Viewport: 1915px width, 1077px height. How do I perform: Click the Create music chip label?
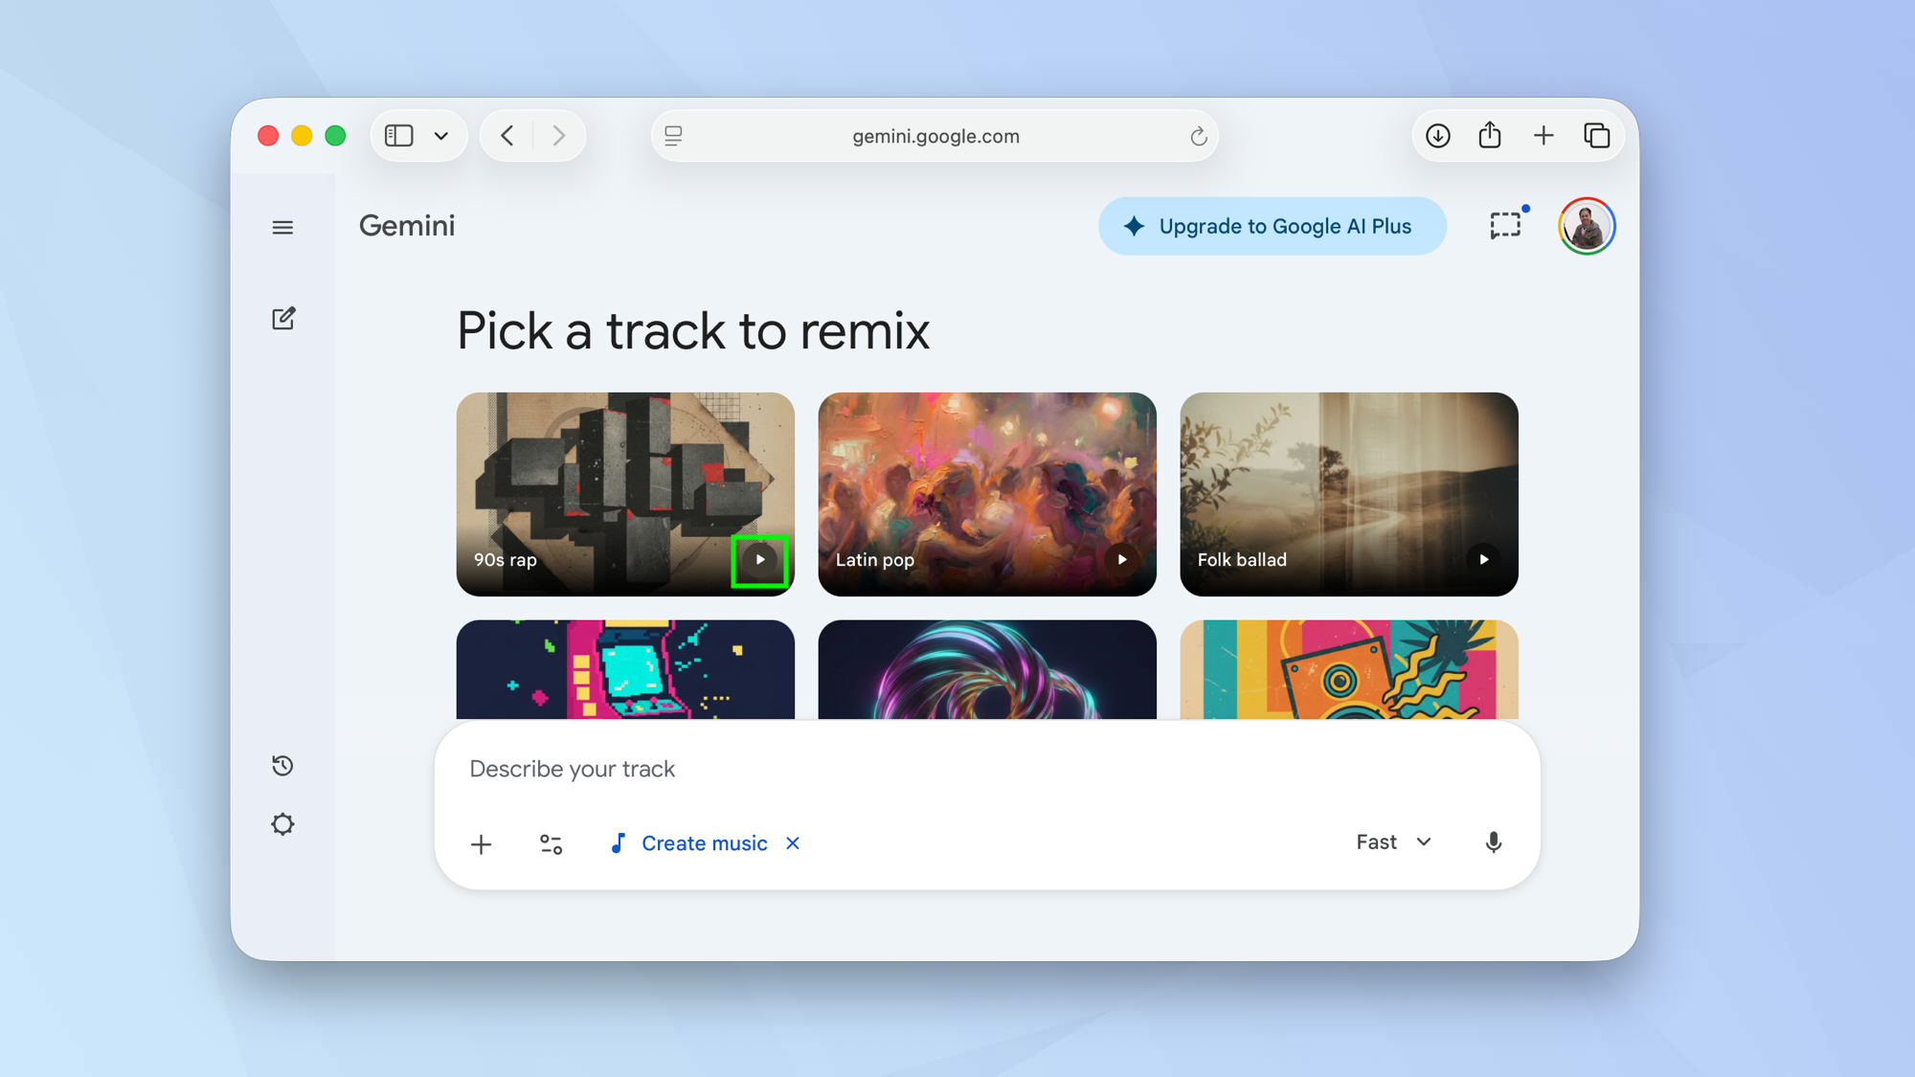coord(704,843)
